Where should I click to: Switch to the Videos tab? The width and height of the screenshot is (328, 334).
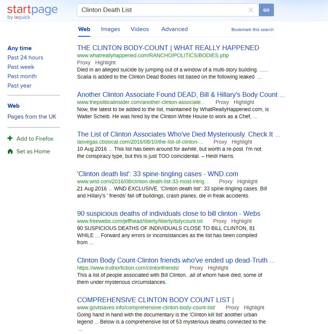140,29
